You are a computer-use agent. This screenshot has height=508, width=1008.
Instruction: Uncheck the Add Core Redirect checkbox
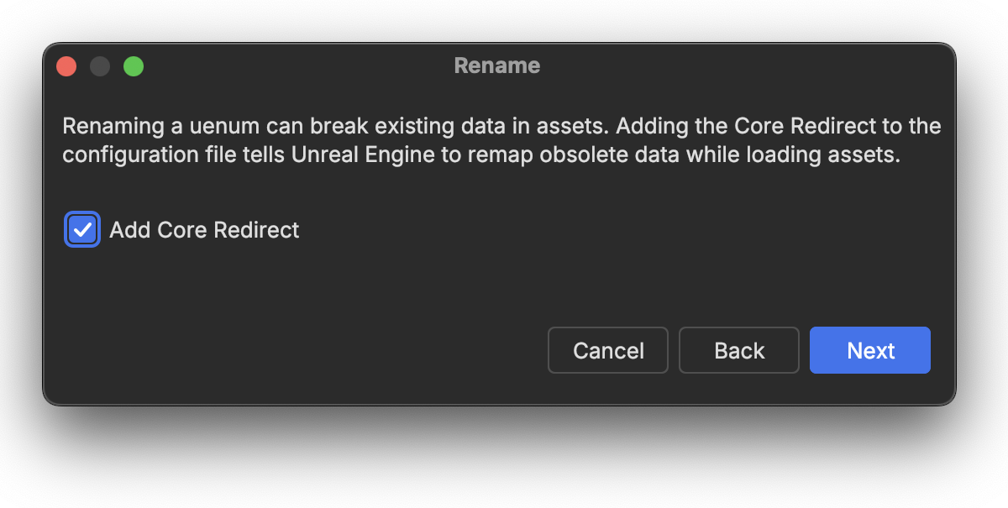point(82,229)
